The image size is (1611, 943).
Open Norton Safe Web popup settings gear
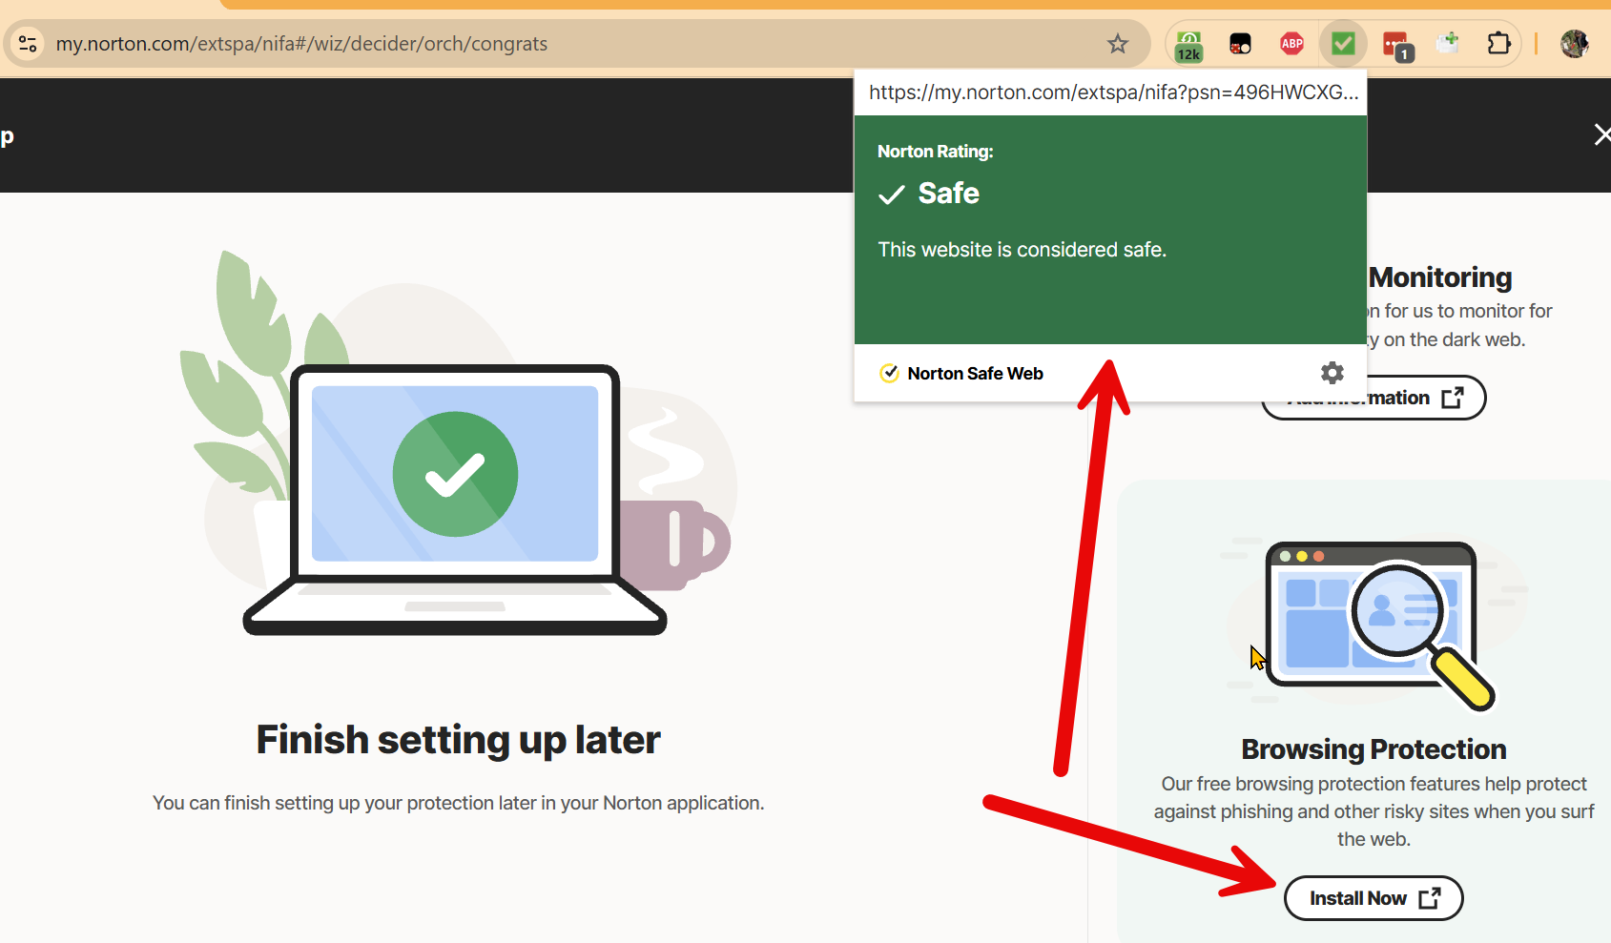click(1332, 373)
